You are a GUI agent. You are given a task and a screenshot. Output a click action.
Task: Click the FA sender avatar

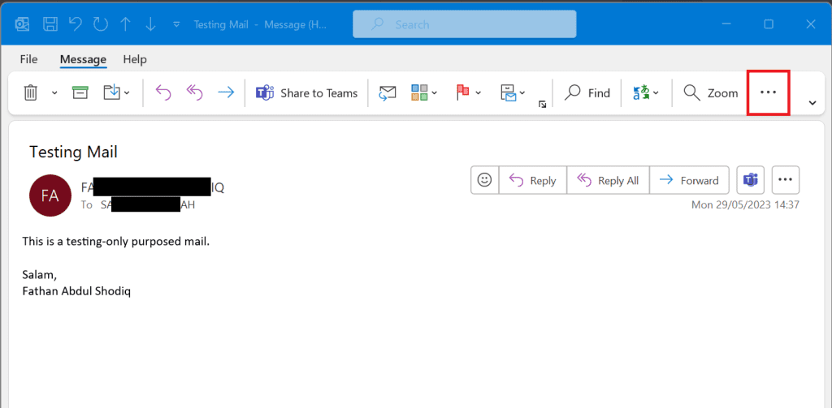tap(50, 195)
